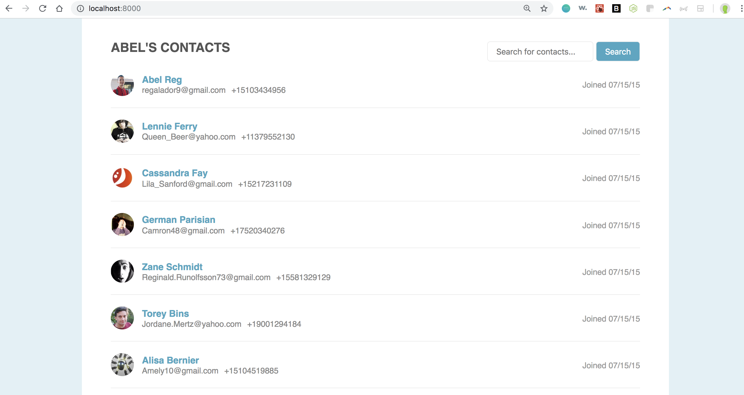Click the teal 'm' extension icon
The image size is (744, 395).
[565, 8]
